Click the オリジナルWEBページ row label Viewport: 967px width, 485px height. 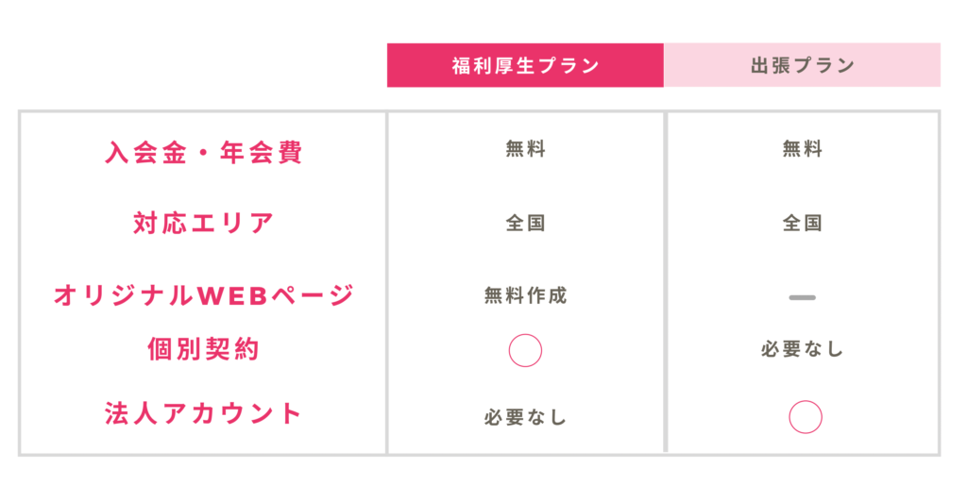[x=203, y=295]
